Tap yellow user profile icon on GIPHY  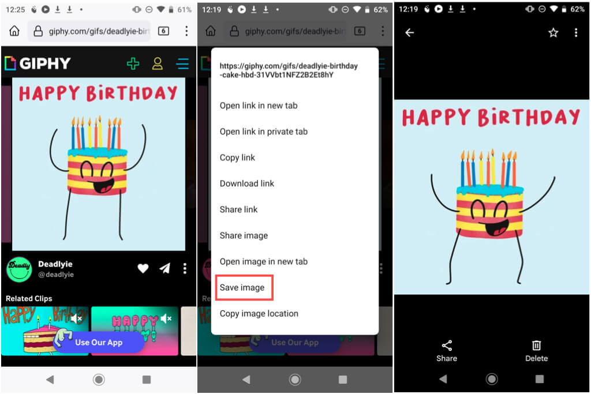(158, 63)
